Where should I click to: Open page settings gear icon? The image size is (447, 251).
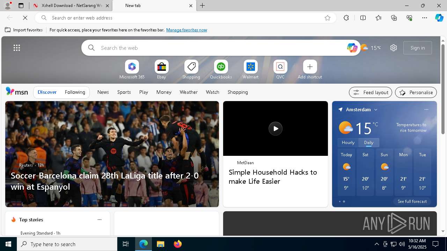[x=394, y=48]
